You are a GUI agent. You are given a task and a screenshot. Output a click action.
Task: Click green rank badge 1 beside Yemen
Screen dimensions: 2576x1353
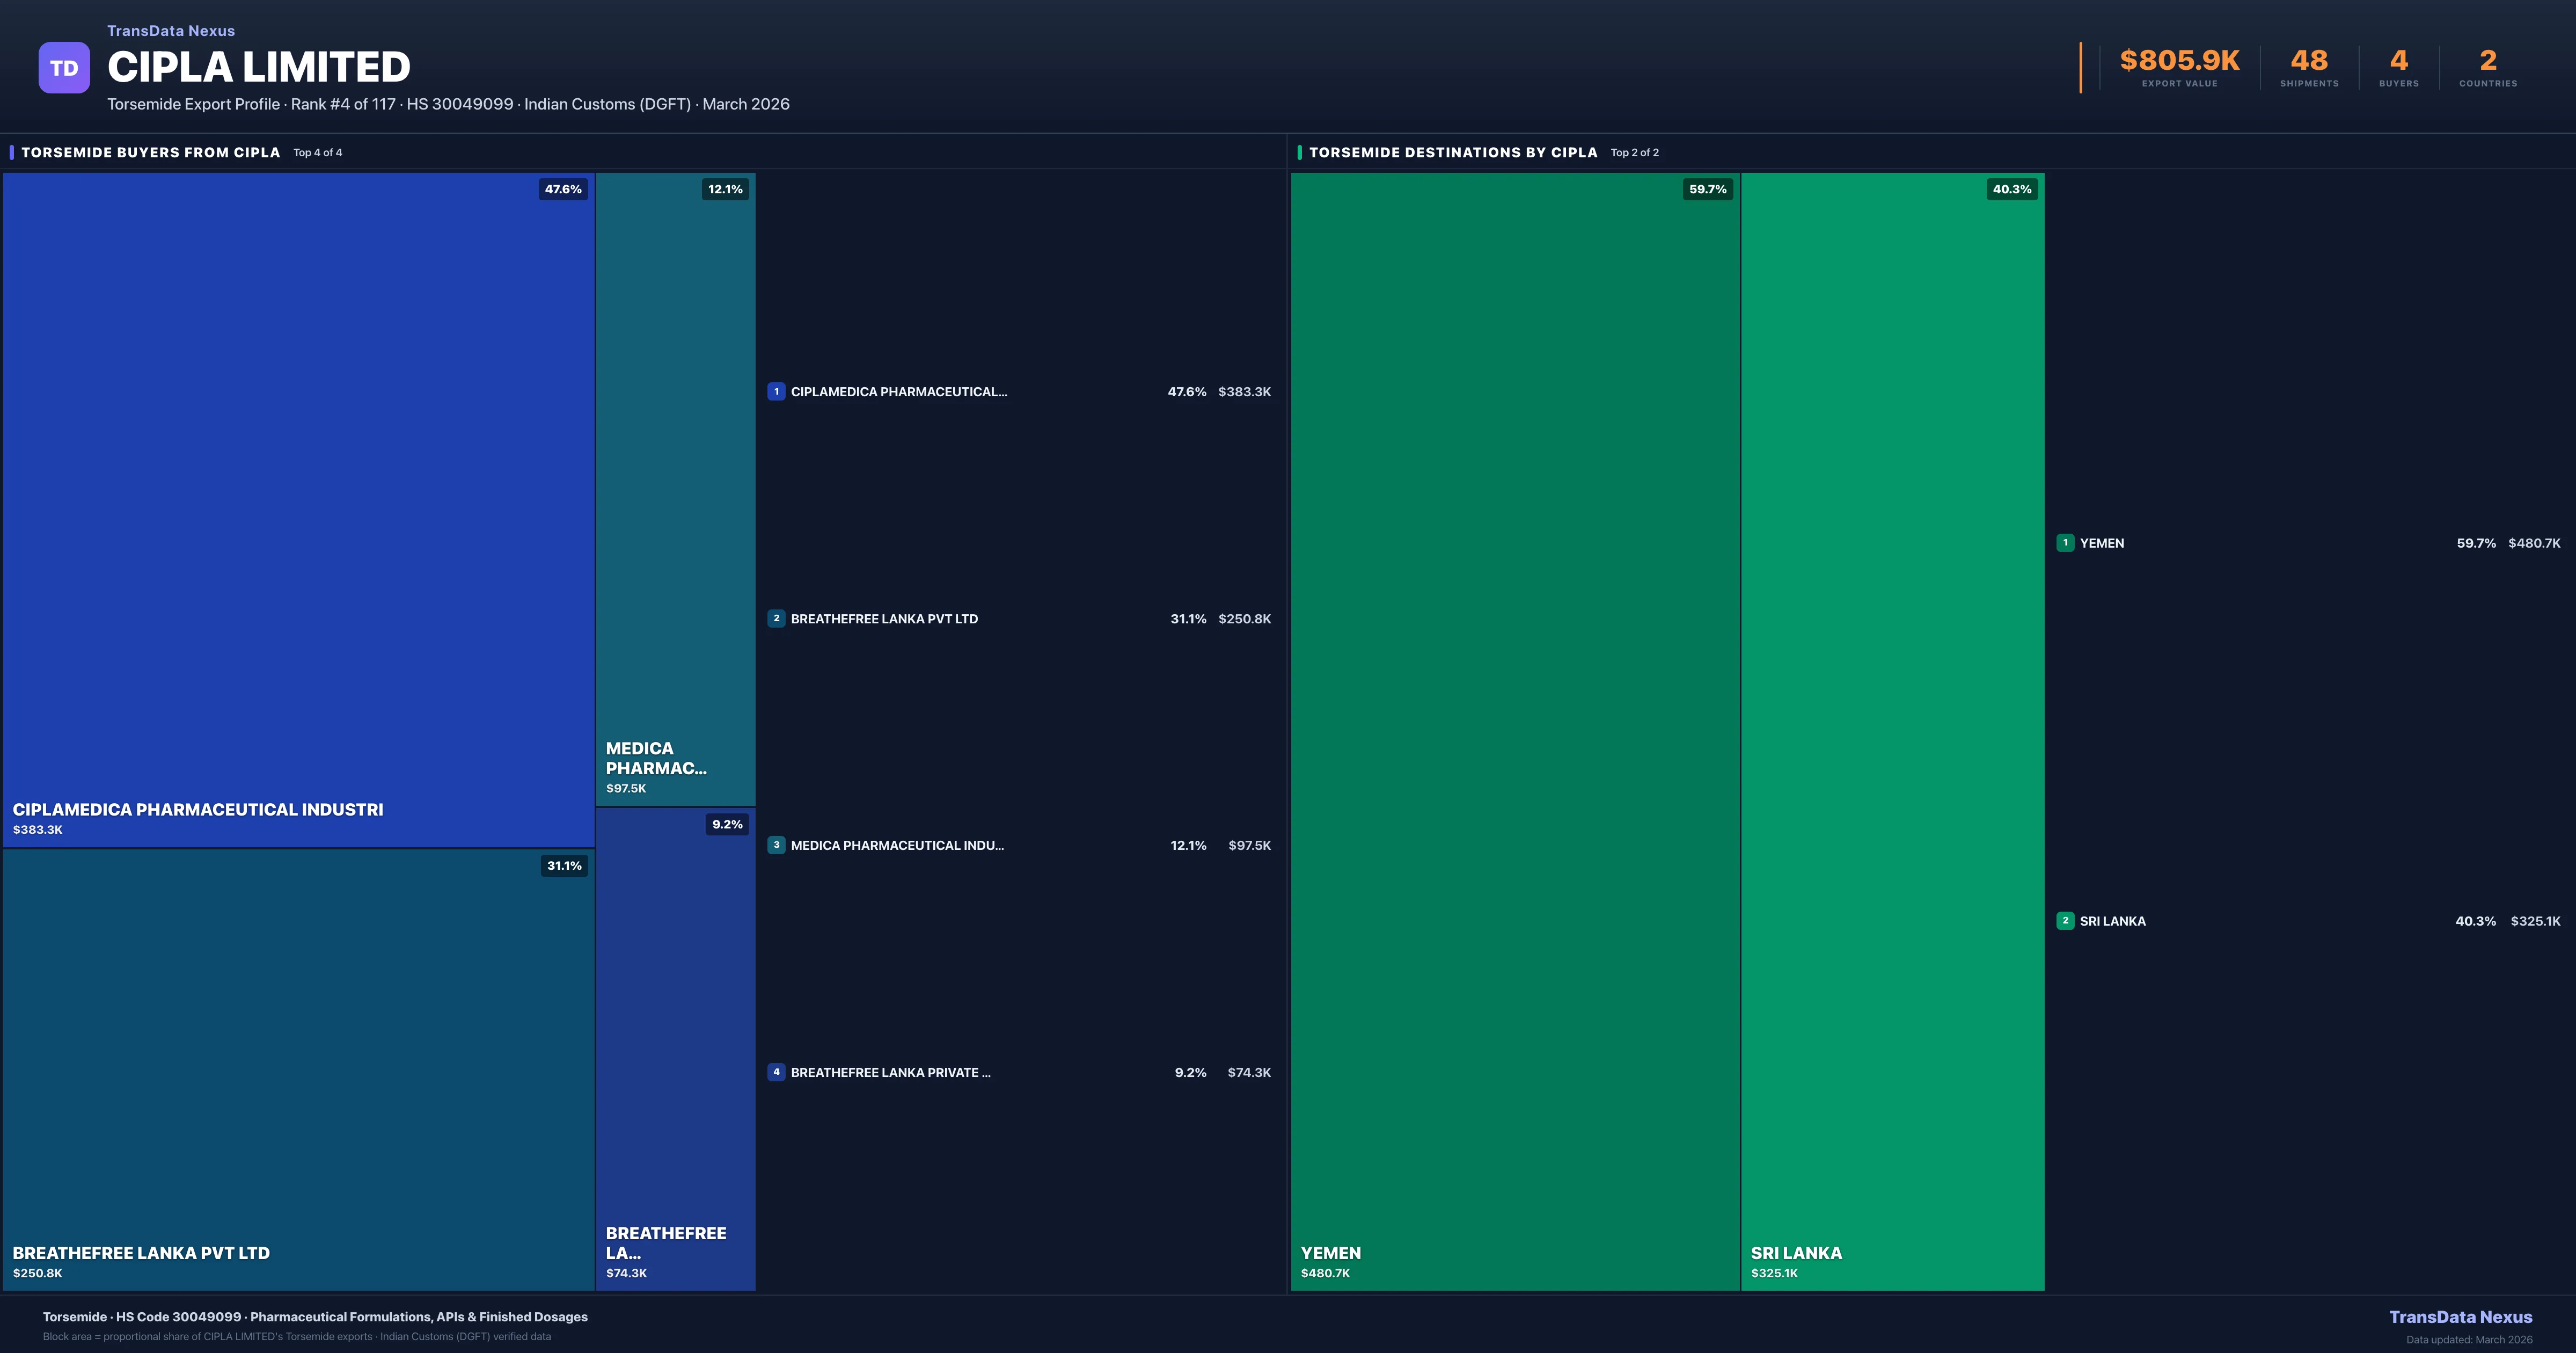coord(2065,542)
